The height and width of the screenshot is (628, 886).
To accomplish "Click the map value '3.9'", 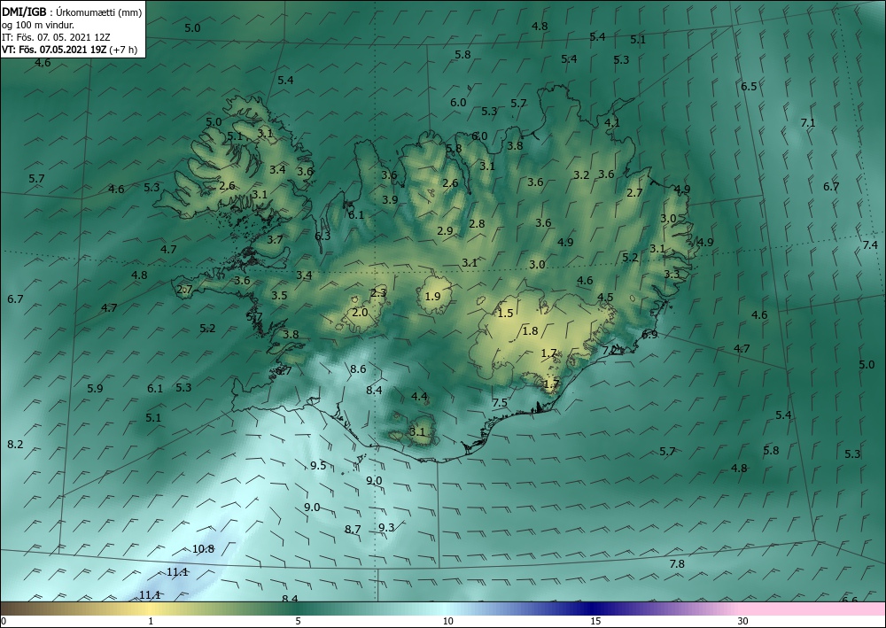I will (x=390, y=199).
